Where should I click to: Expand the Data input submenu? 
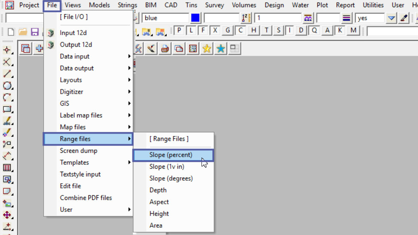click(x=88, y=57)
